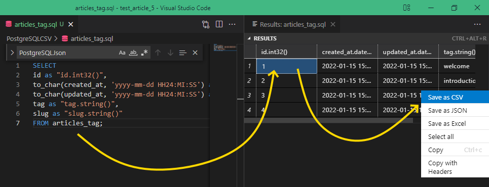Open Results panel More Actions menu
Viewport: 489px width, 187px height.
tap(477, 24)
